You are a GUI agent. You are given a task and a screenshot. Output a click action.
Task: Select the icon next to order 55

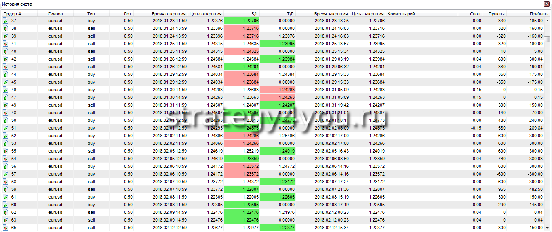[x=6, y=151]
